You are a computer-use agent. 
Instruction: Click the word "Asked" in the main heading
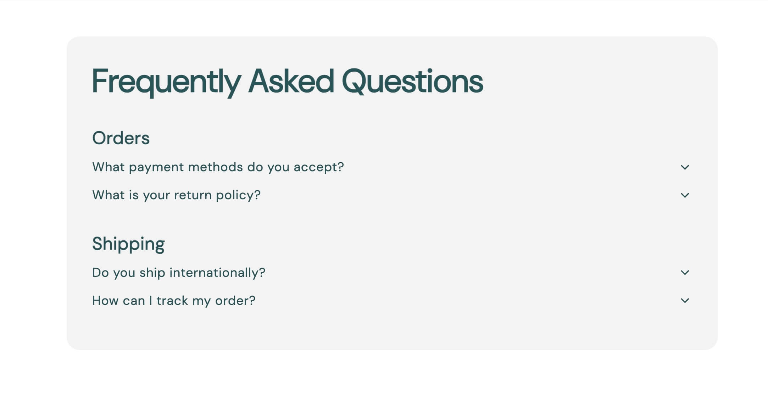[291, 81]
